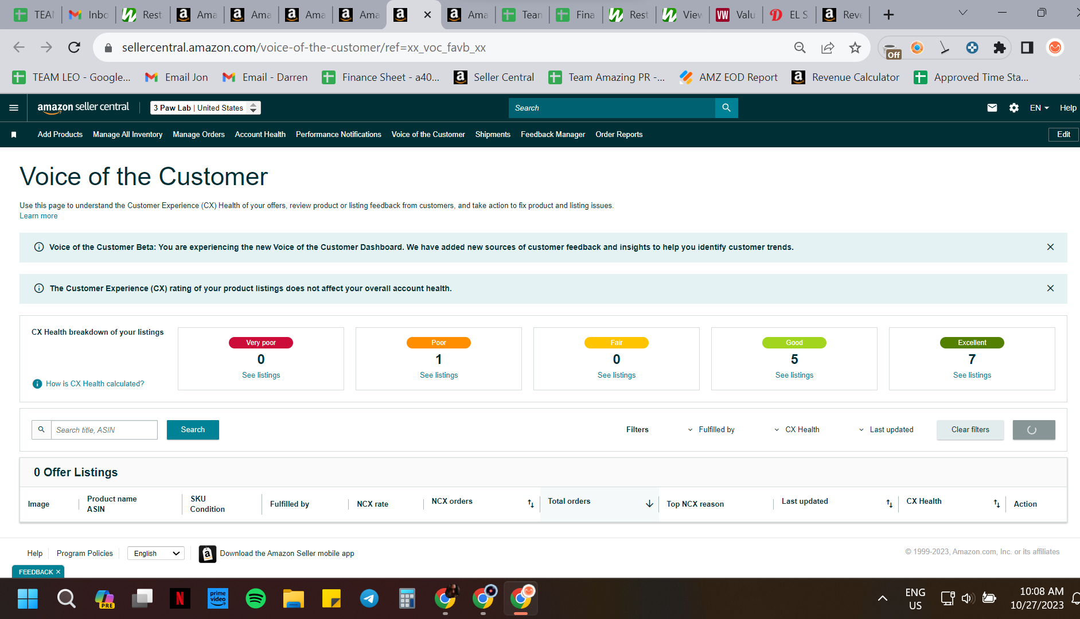This screenshot has height=619, width=1080.
Task: Click the Edit favorites bar button
Action: (x=1063, y=135)
